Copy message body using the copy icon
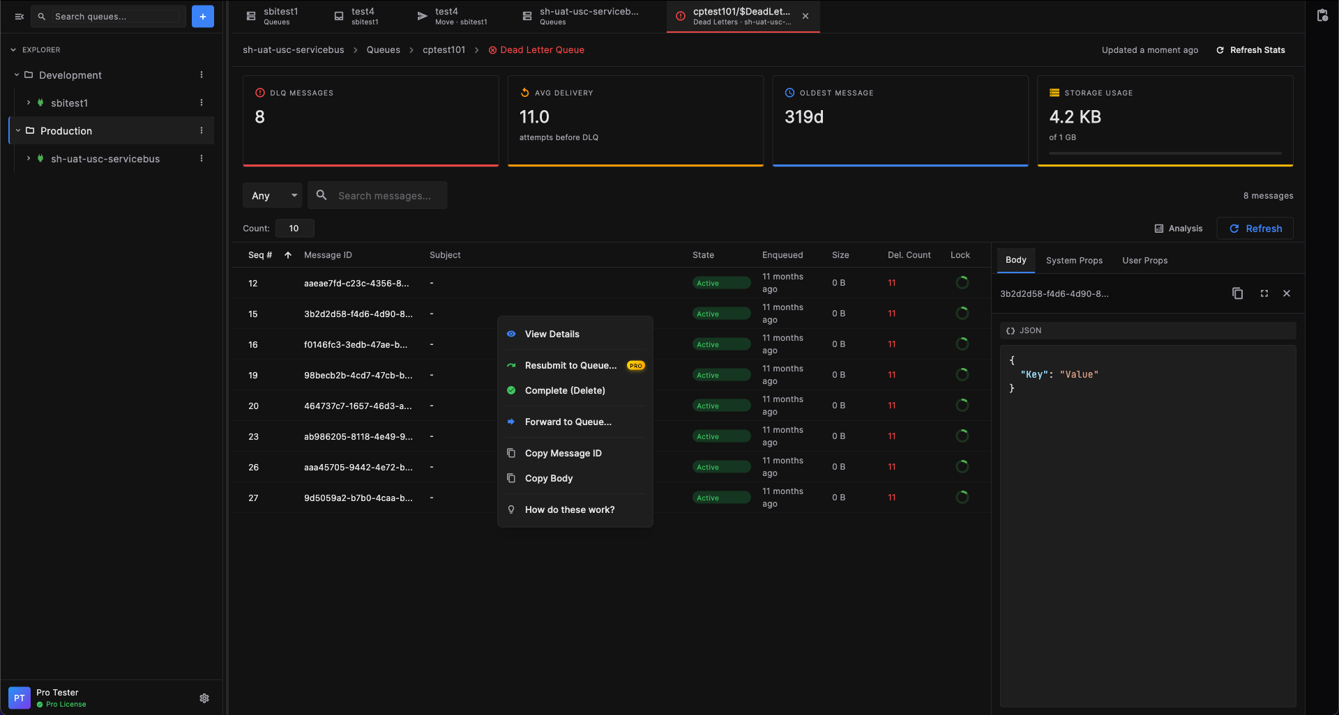Image resolution: width=1339 pixels, height=715 pixels. (1237, 293)
